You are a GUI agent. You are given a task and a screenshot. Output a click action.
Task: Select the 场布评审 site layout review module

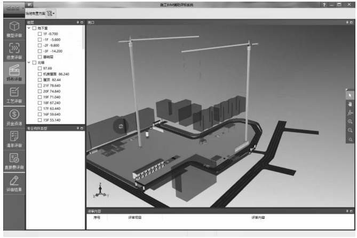(14, 73)
